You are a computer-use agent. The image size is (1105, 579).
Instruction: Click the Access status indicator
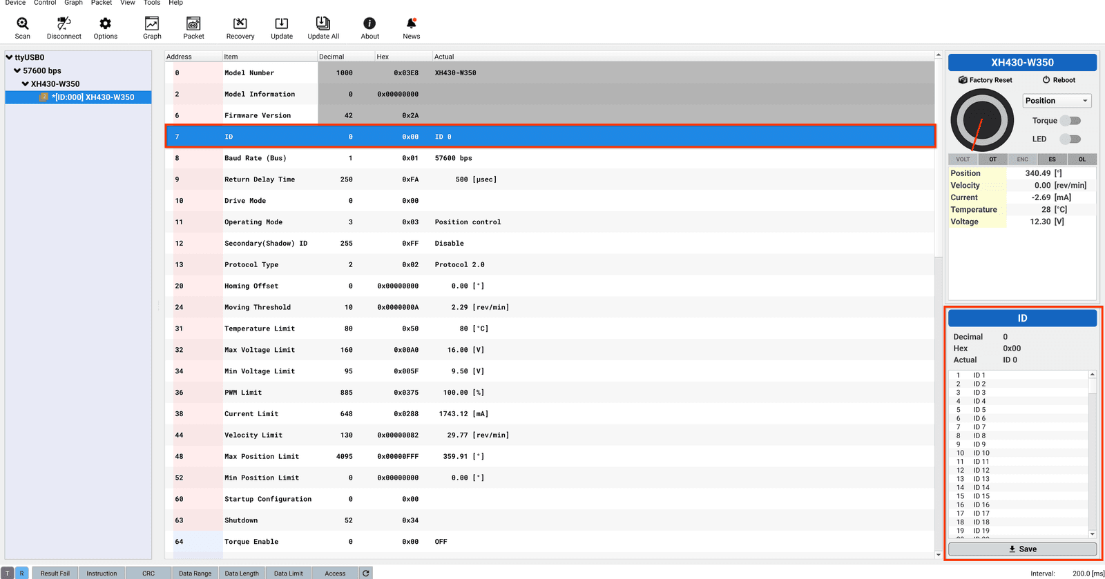pyautogui.click(x=335, y=573)
